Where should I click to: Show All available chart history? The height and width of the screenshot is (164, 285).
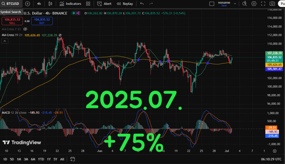(62, 159)
